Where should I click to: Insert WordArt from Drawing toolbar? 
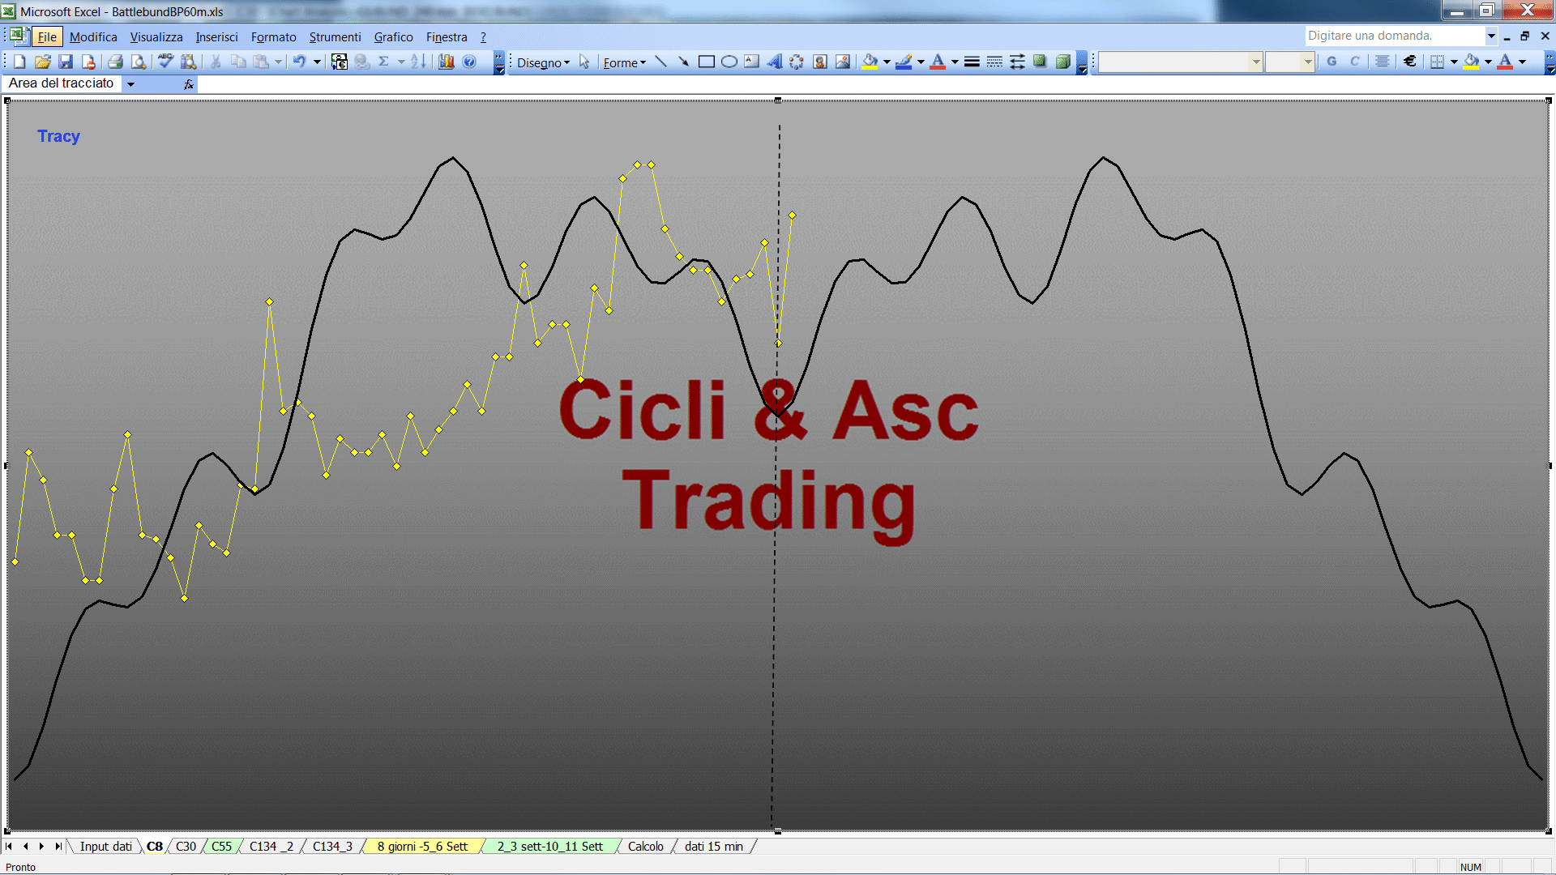775,62
